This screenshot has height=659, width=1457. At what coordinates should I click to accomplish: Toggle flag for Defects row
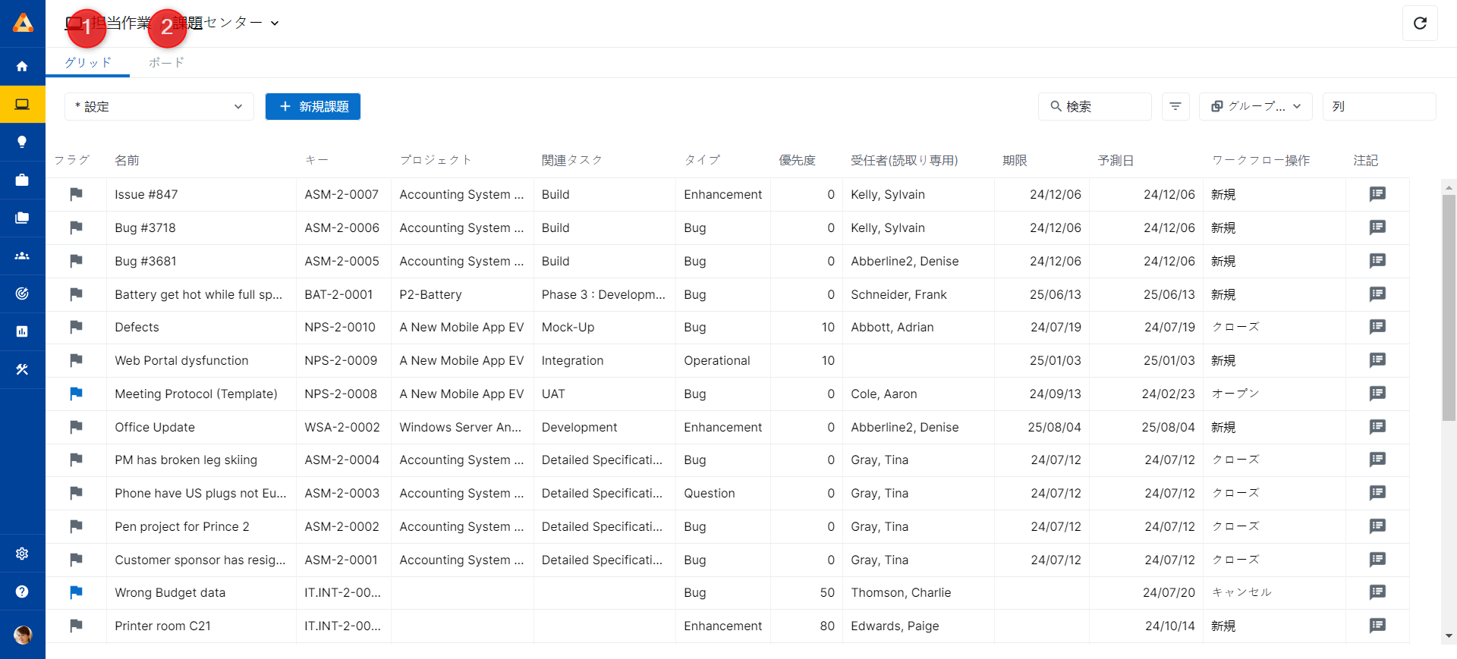point(76,327)
